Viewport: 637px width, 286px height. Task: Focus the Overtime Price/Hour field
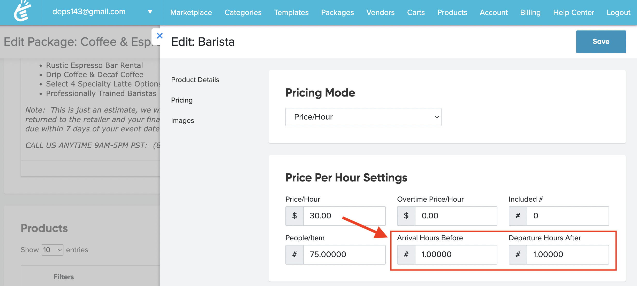(x=456, y=216)
